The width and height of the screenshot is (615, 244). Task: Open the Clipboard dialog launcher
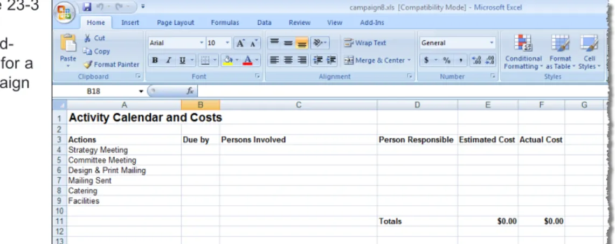point(138,76)
